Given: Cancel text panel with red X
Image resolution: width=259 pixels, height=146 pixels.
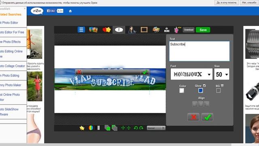Looking at the screenshot, I should click(193, 117).
